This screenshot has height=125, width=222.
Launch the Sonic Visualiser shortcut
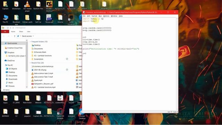pyautogui.click(x=71, y=20)
